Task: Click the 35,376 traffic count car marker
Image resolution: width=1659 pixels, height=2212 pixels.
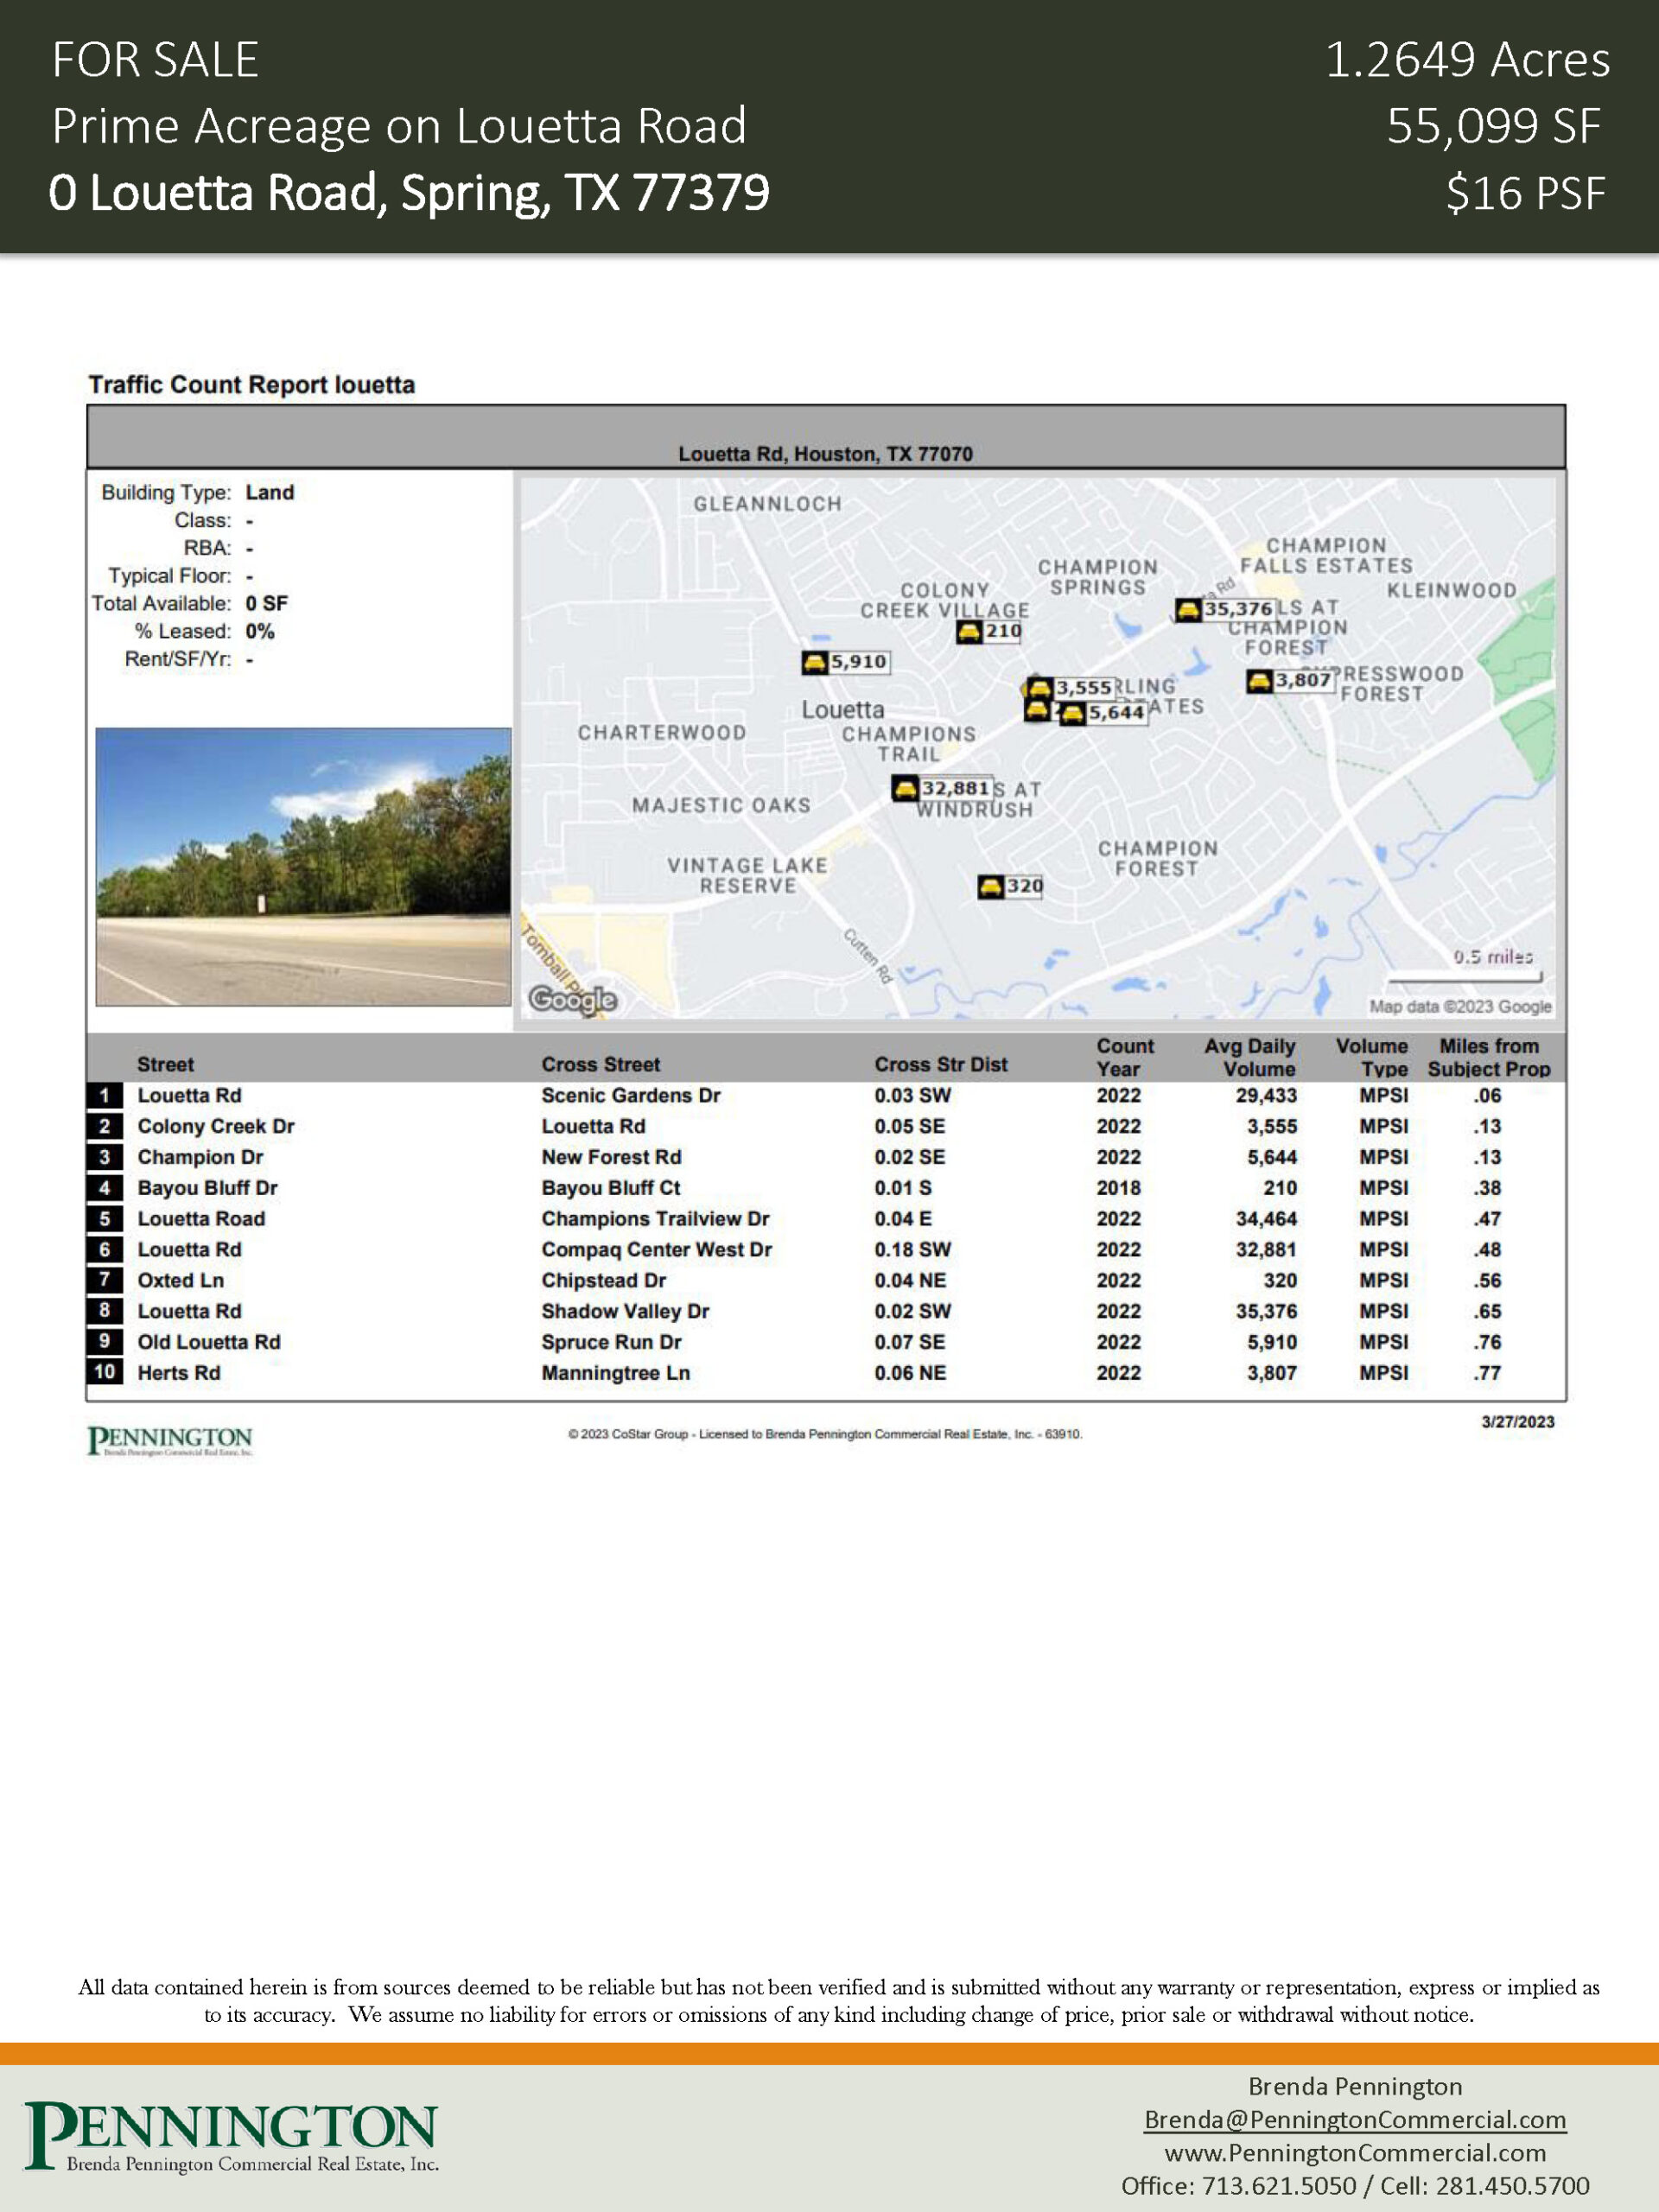Action: (x=1188, y=609)
